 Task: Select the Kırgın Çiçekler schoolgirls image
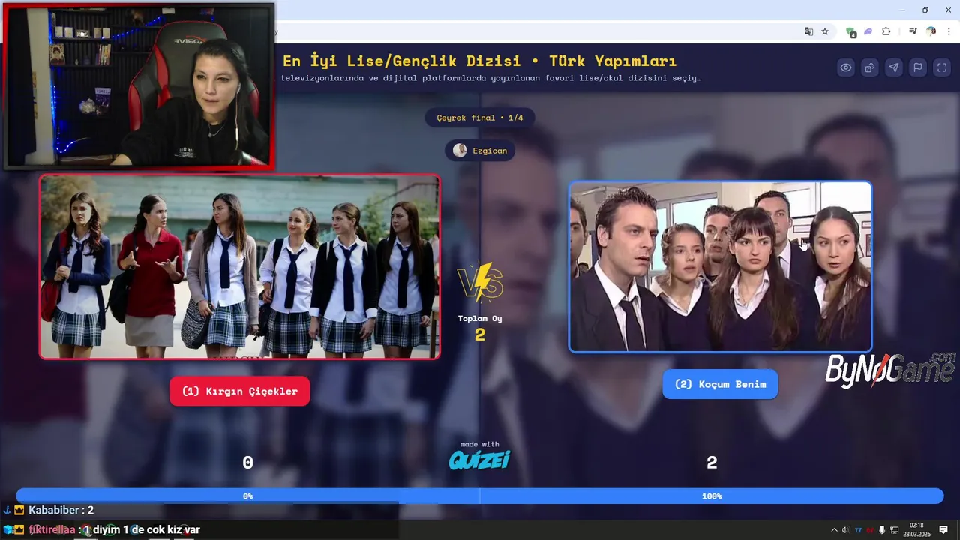240,267
